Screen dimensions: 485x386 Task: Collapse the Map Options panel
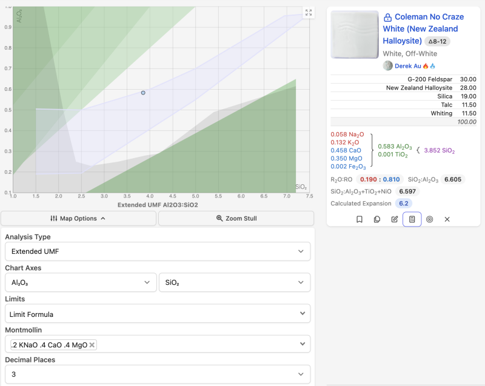click(x=79, y=218)
